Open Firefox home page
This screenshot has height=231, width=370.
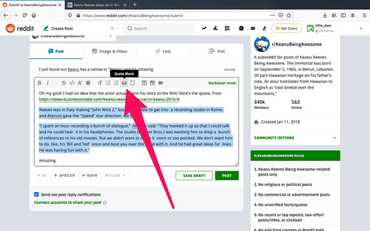click(x=34, y=15)
